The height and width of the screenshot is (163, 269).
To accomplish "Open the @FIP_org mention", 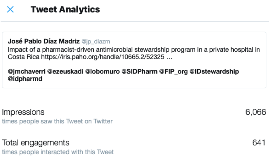I will (x=173, y=72).
